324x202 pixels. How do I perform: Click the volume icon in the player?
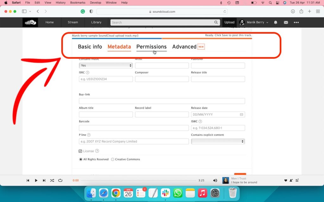click(x=215, y=180)
